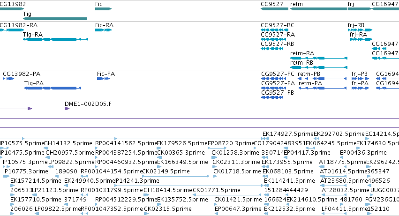Click the AT18775.5prime EST label
The height and width of the screenshot is (216, 399).
point(343,162)
